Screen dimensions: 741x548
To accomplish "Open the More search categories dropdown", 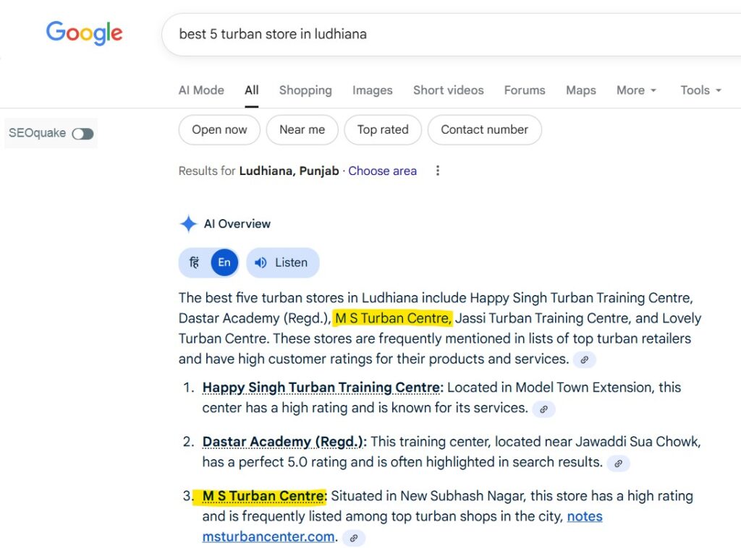I will [x=635, y=90].
